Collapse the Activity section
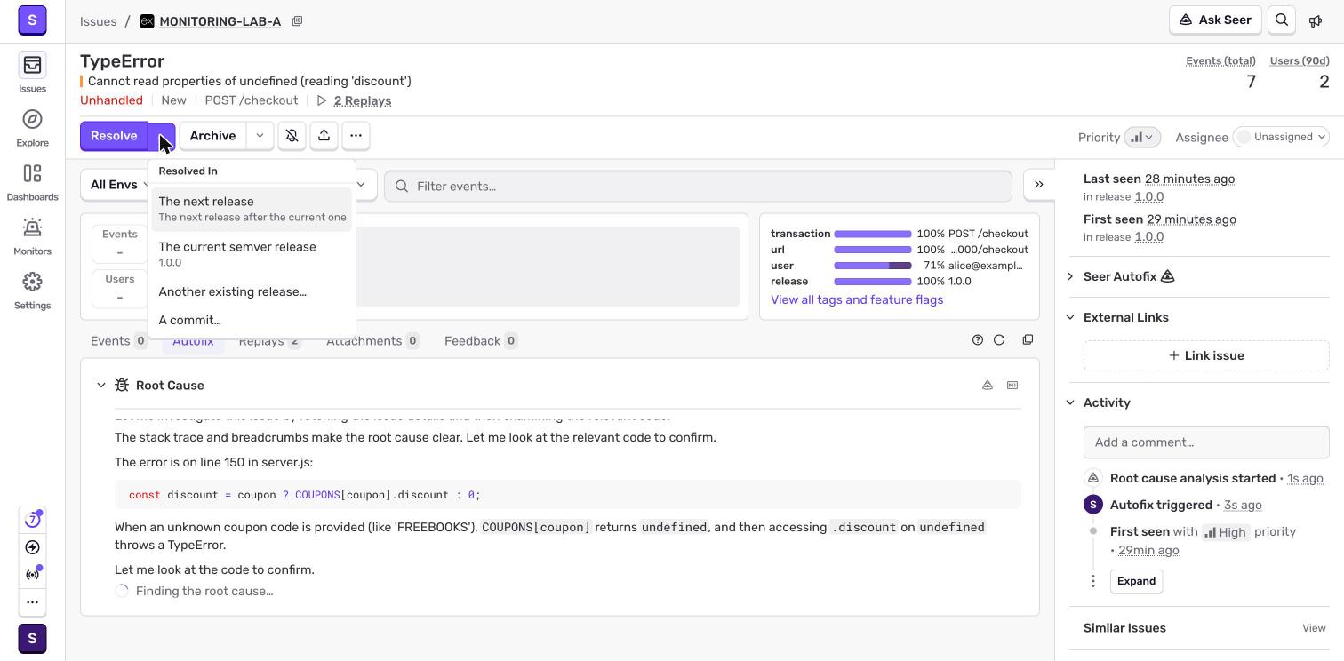1344x661 pixels. 1070,402
